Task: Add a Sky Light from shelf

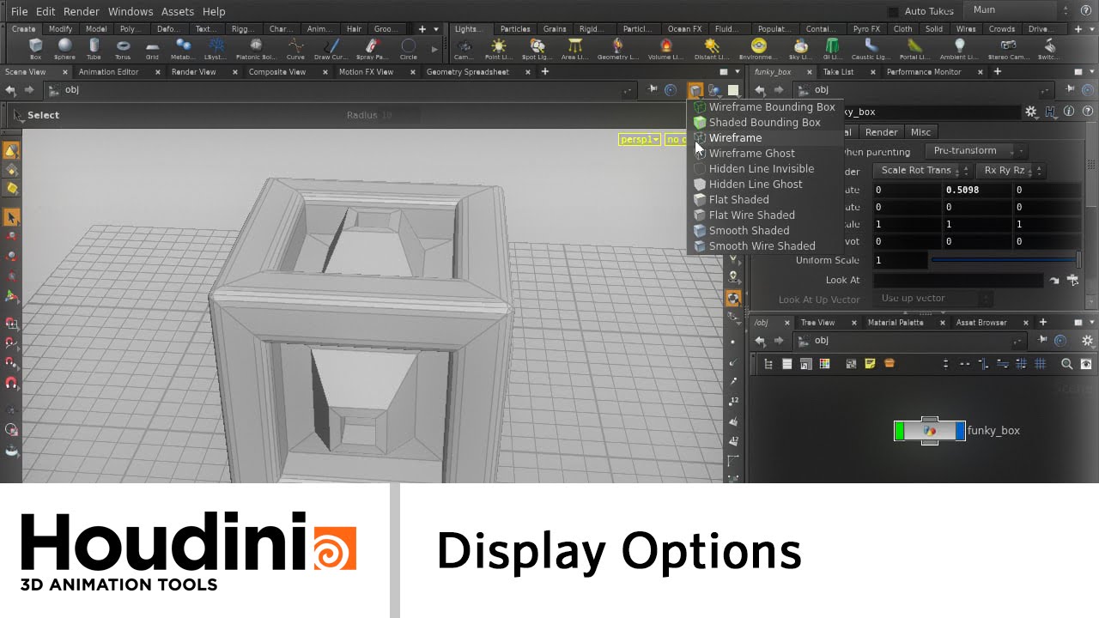Action: click(800, 49)
